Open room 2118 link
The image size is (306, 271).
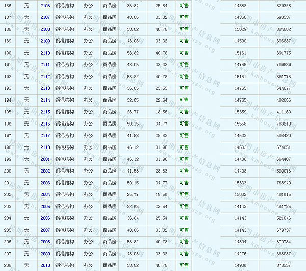[x=45, y=147]
